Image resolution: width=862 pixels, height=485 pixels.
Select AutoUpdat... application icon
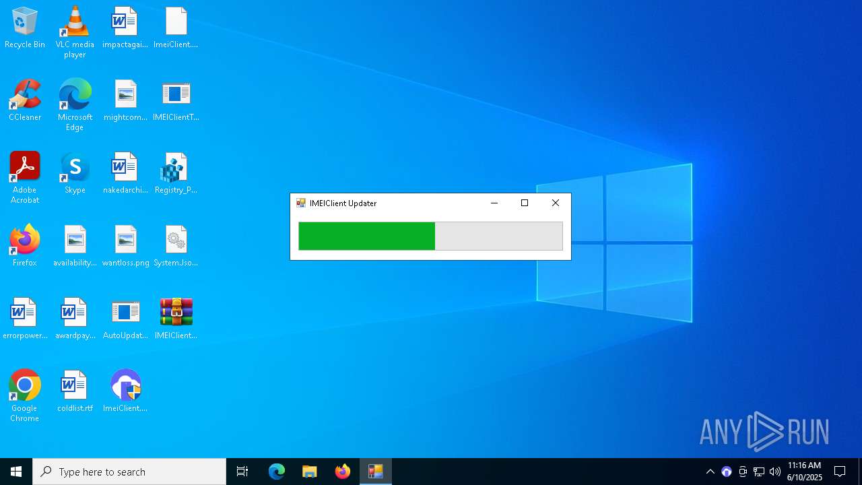point(125,319)
